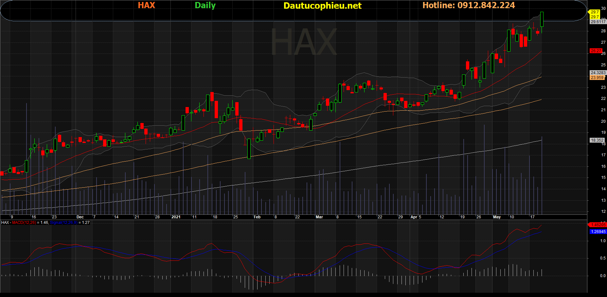The width and height of the screenshot is (607, 297).
Task: Click the red 1.46203 MACD value tag
Action: (598, 225)
